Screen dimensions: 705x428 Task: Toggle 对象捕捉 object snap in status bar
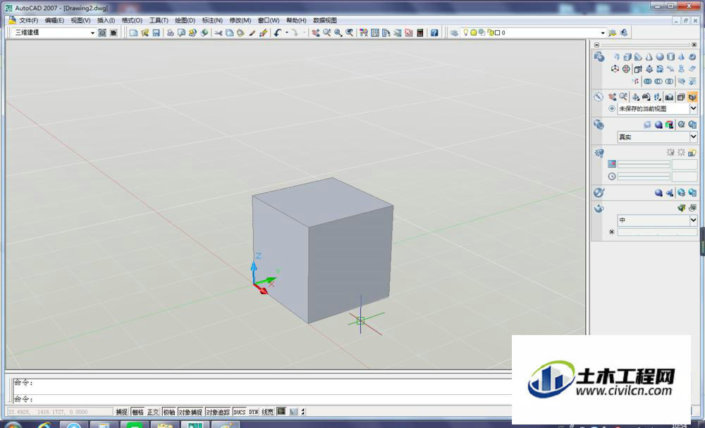tap(190, 412)
